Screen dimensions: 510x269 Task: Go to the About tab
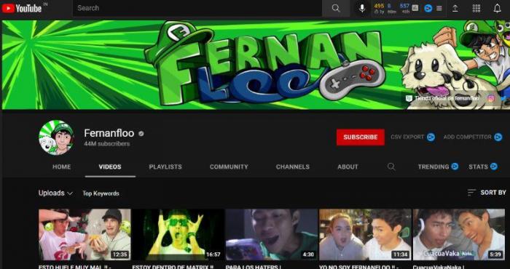coord(348,166)
